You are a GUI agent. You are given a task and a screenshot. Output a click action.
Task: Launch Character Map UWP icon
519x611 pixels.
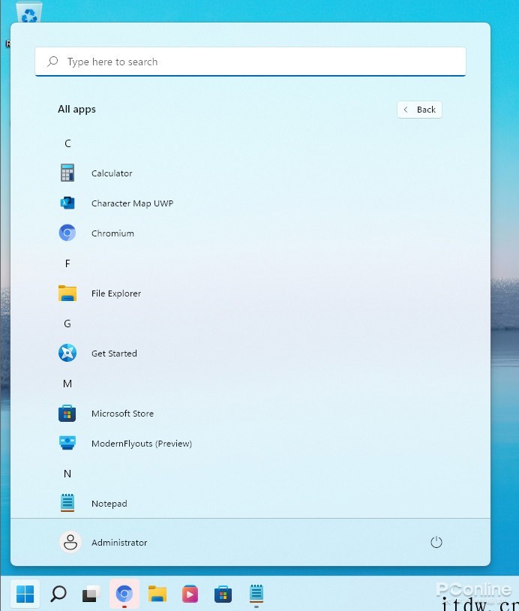67,203
